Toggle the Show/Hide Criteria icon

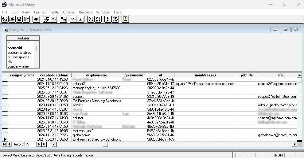click(x=53, y=19)
